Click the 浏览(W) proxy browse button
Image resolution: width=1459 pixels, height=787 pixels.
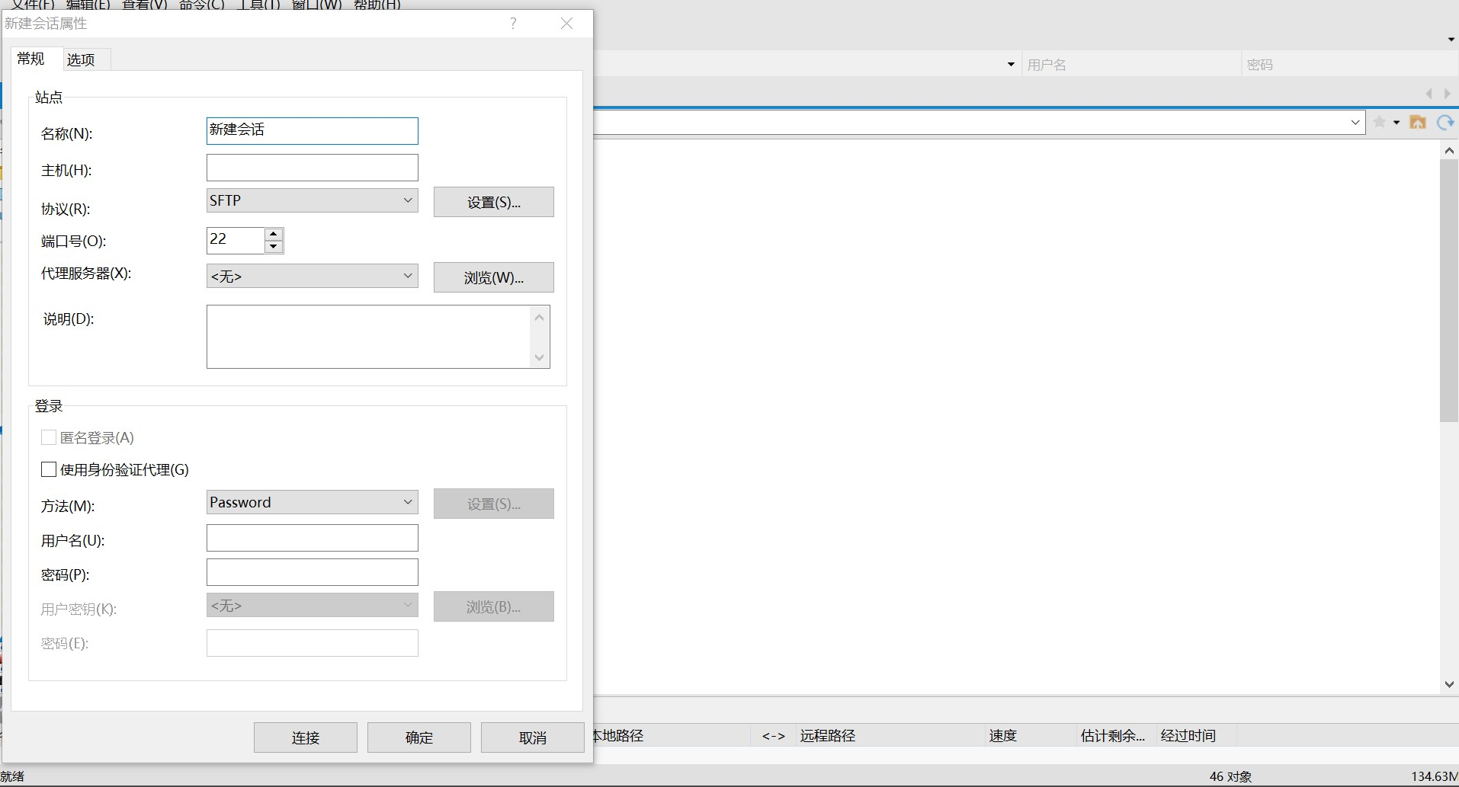[494, 277]
